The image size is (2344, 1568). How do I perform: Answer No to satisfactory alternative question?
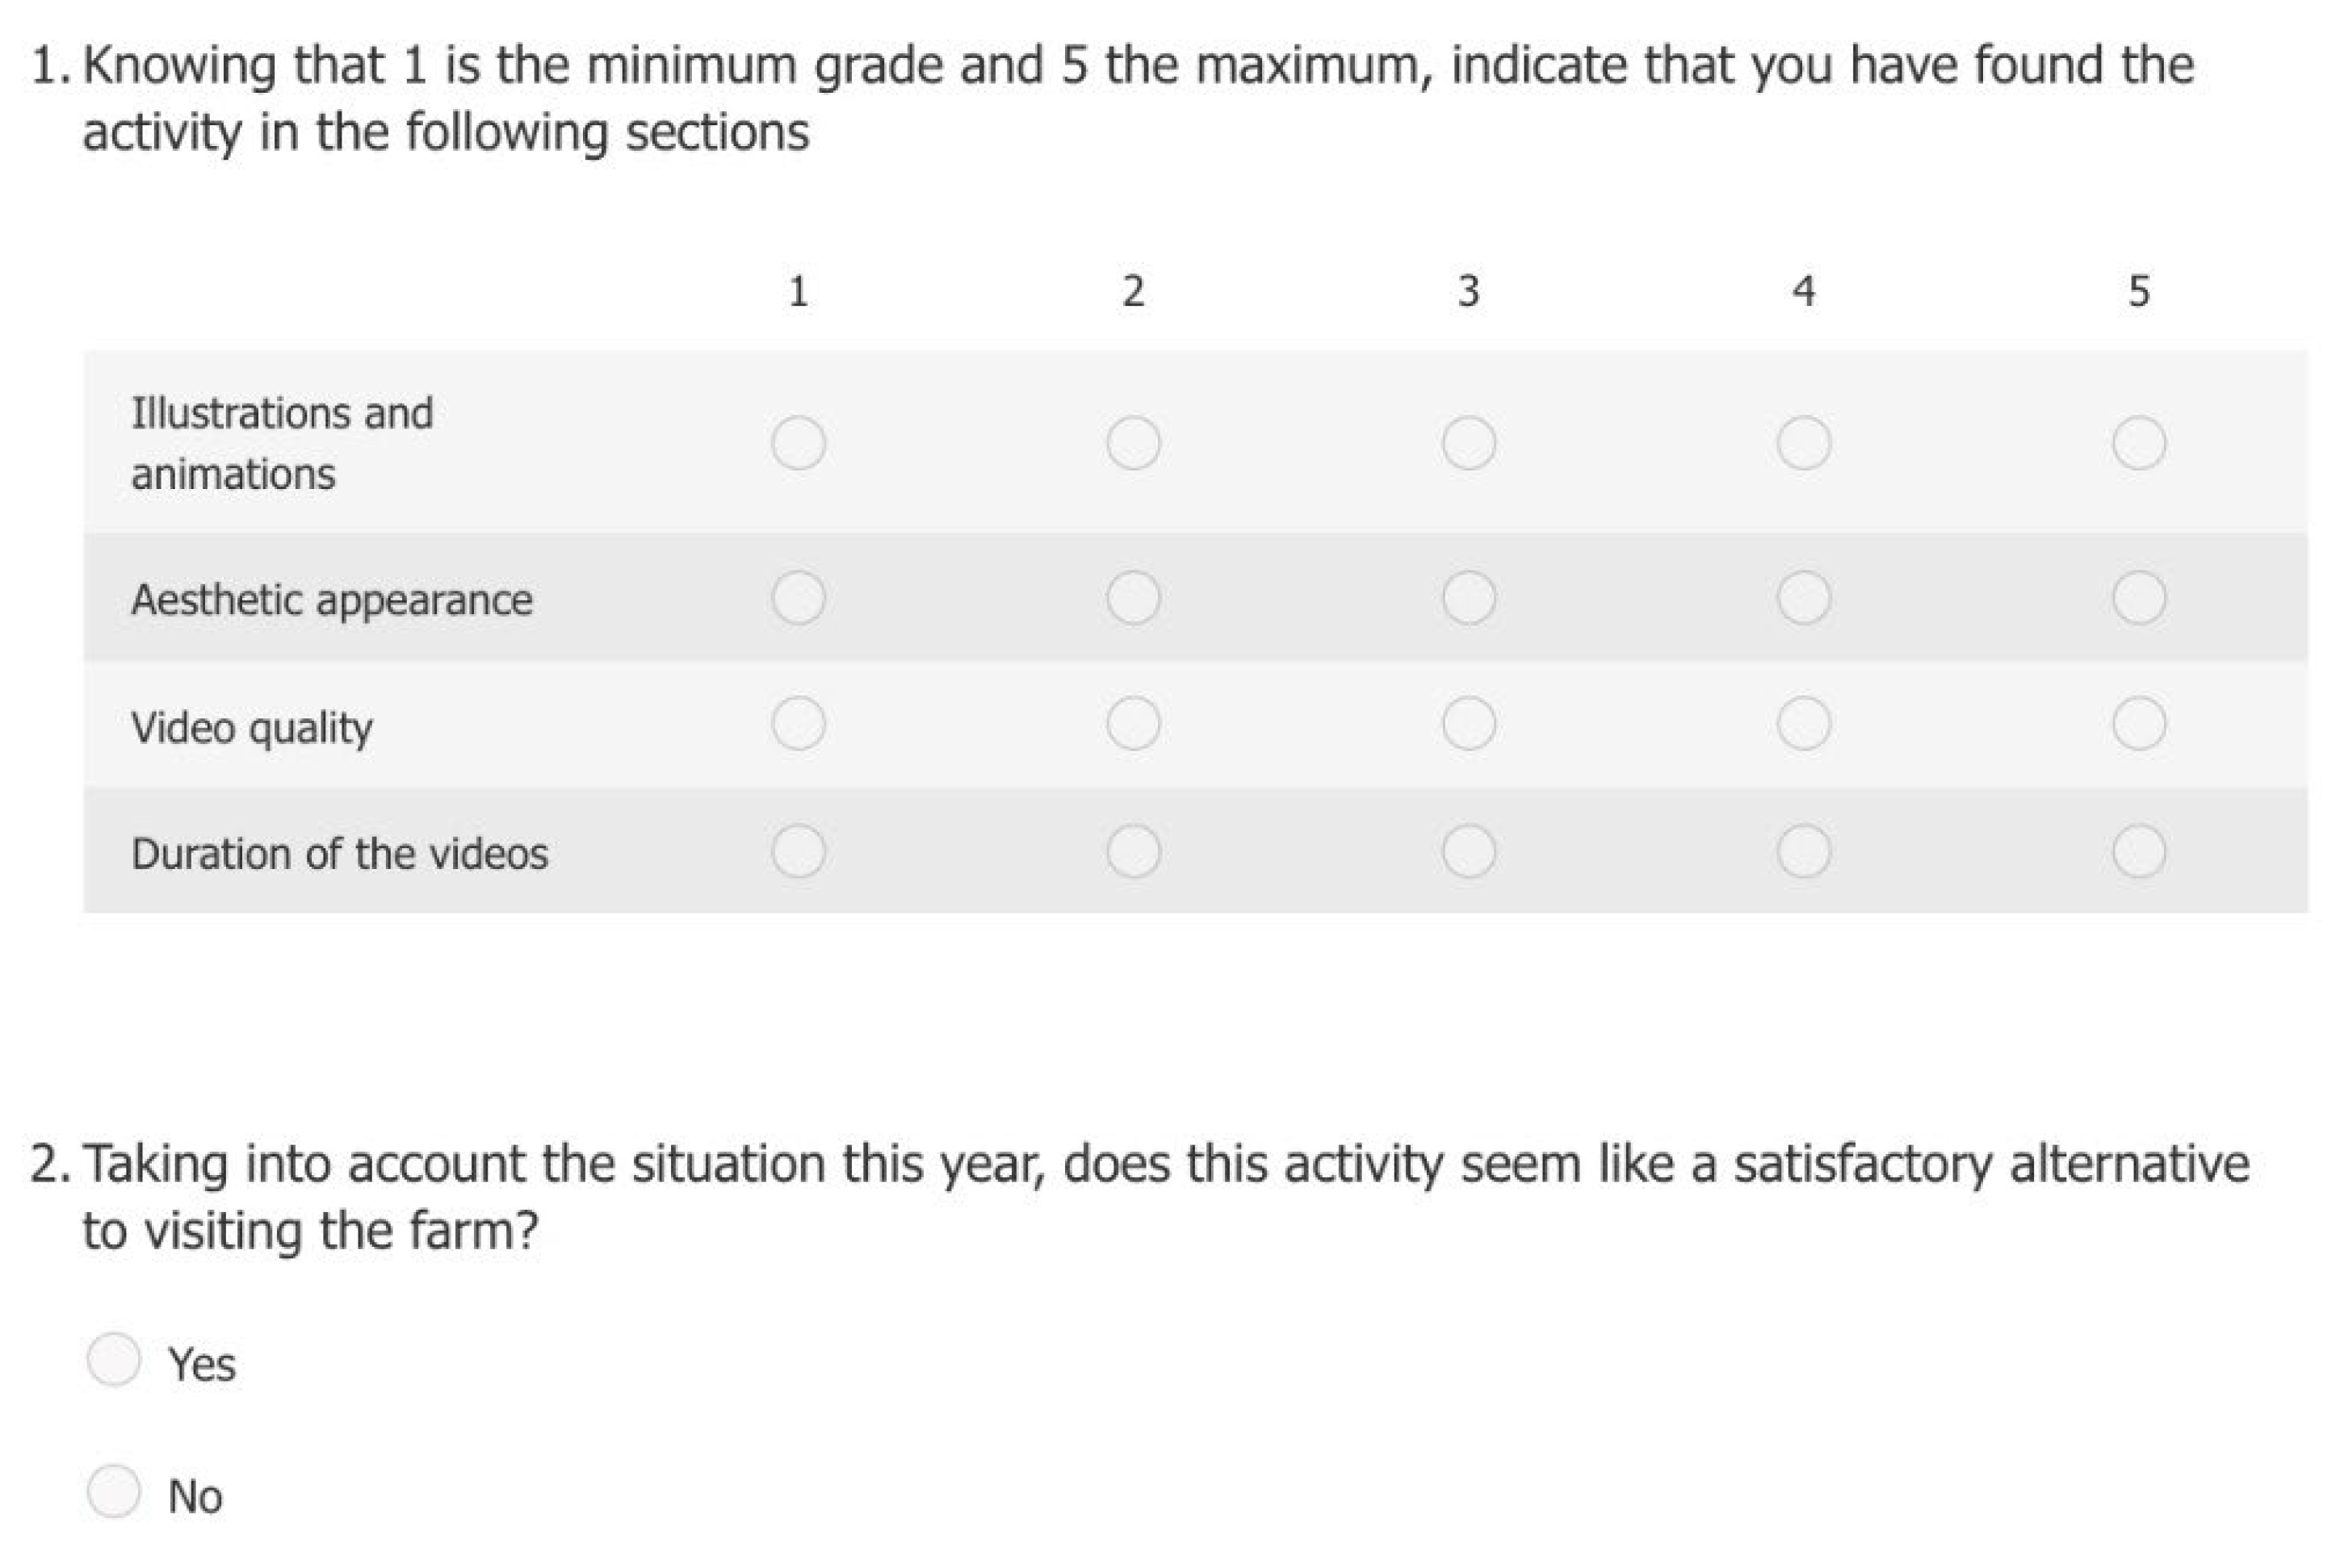coord(113,1493)
